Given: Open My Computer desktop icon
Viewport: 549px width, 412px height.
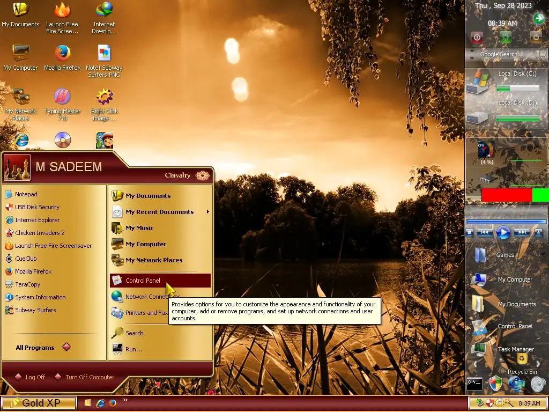Looking at the screenshot, I should click(x=20, y=58).
